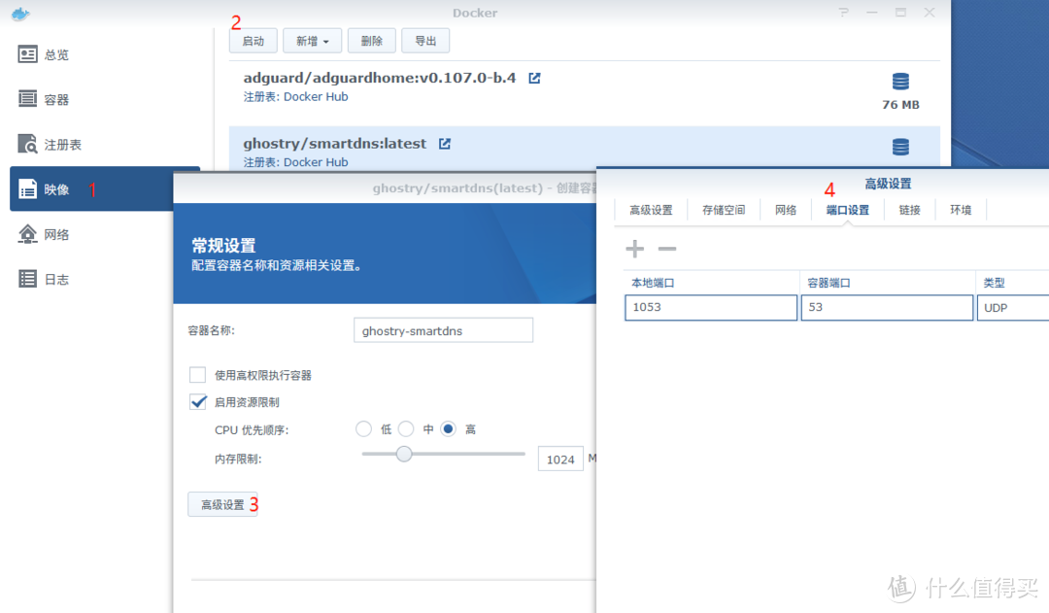Edit the 容器端口 53 field
1049x613 pixels.
click(887, 308)
